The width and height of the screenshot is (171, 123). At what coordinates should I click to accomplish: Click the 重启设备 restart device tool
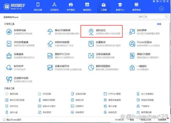click(12, 94)
